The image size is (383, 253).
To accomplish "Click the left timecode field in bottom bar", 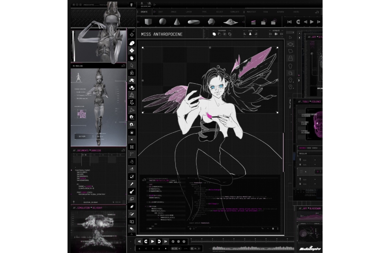I will 176,249.
